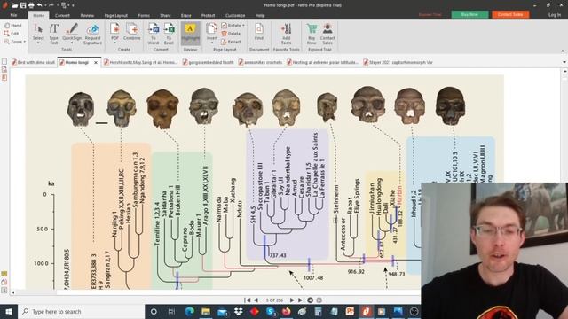568x319 pixels.
Task: Go to the first page
Action: click(247, 300)
